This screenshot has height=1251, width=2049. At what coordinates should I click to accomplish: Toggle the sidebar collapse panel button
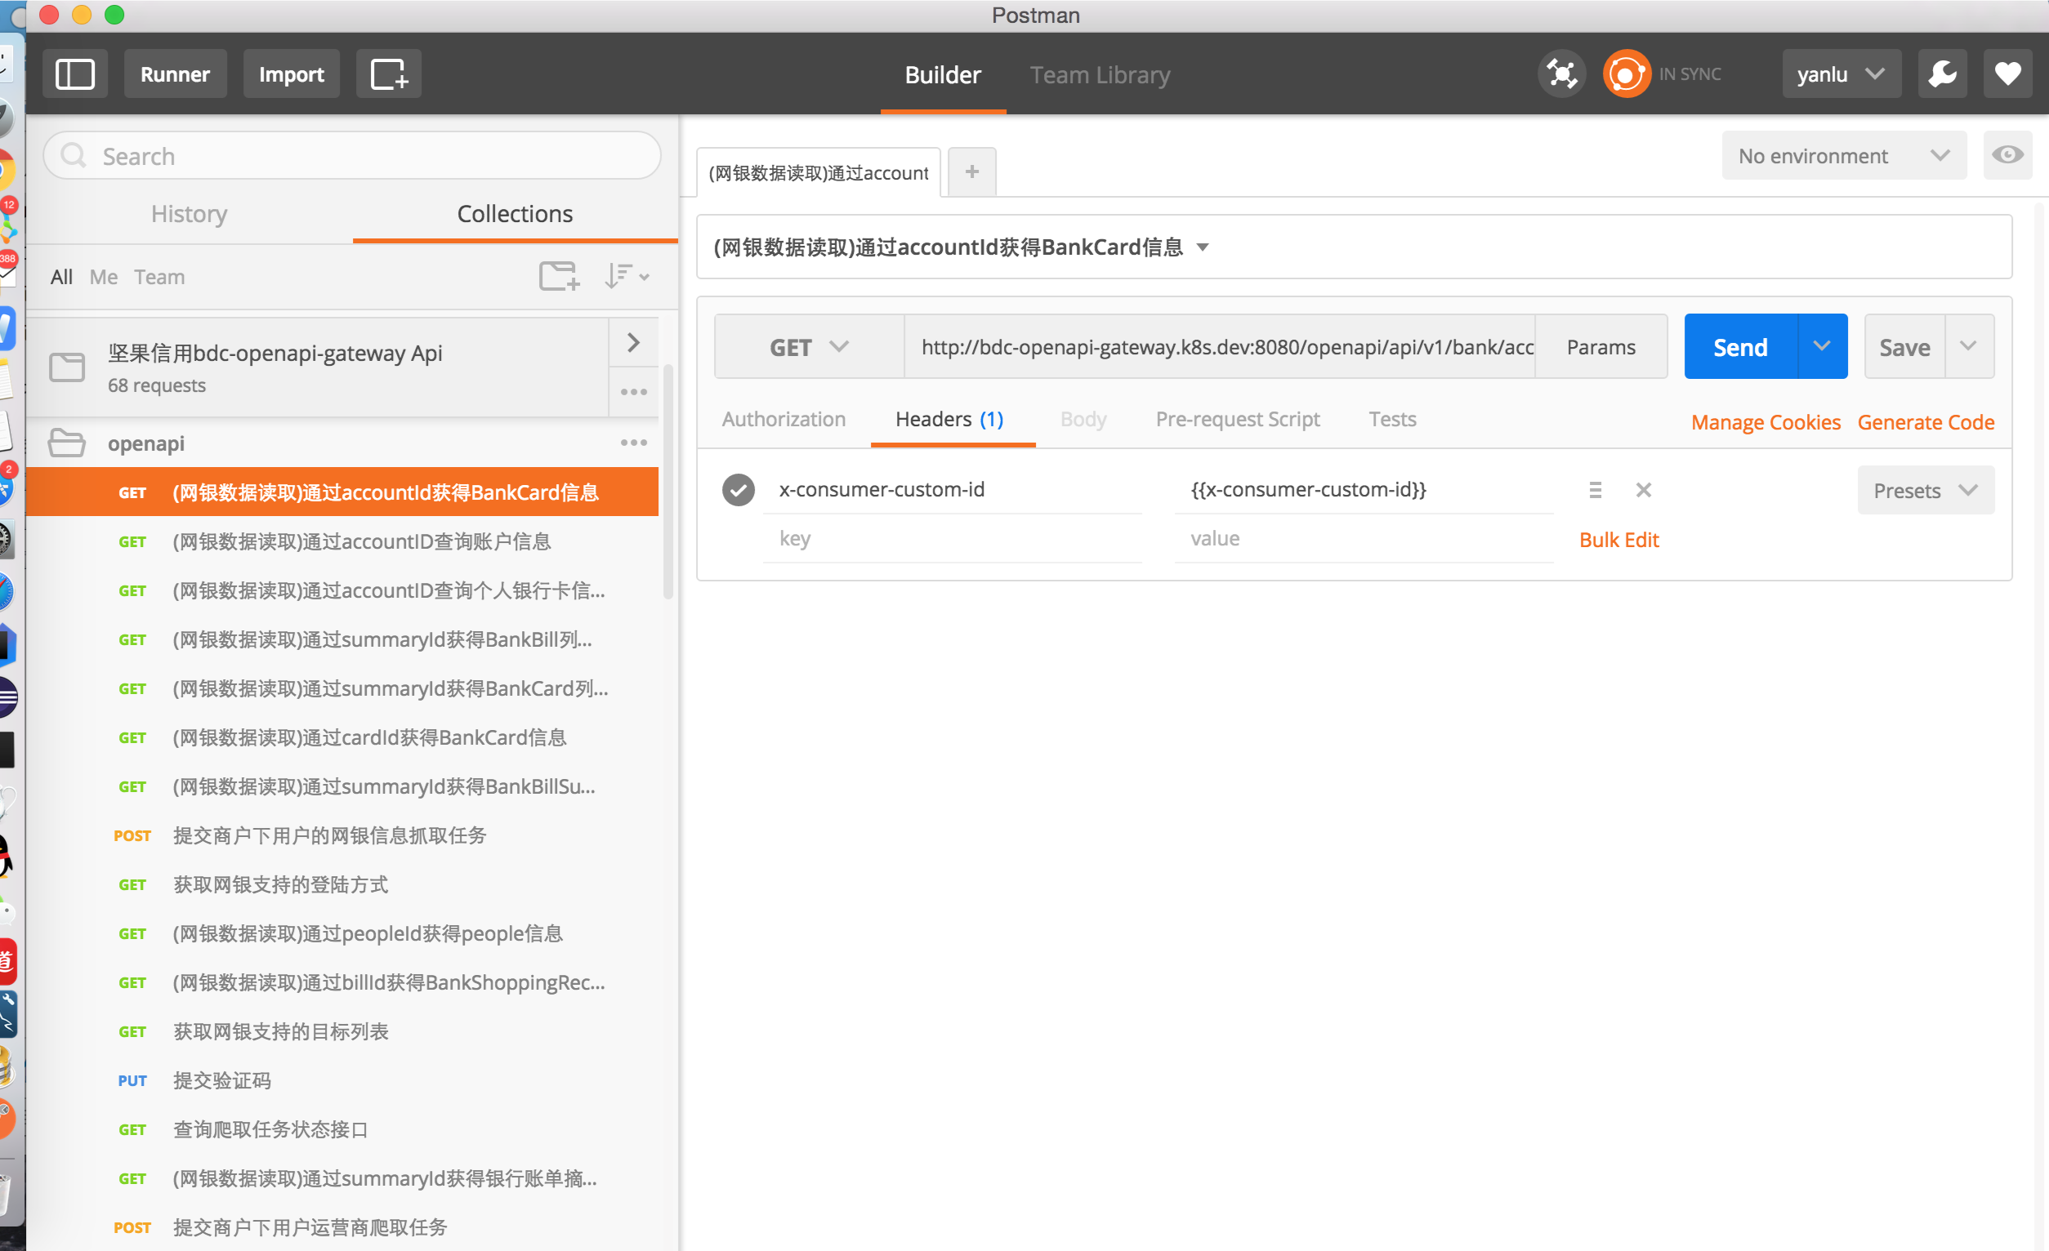(76, 74)
